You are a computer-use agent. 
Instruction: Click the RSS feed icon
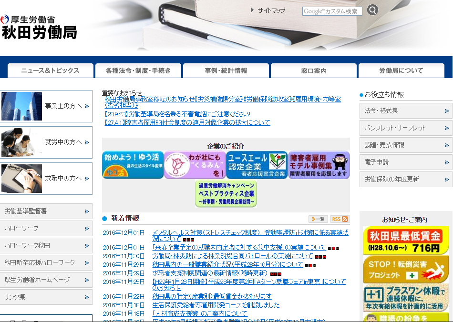tap(340, 219)
